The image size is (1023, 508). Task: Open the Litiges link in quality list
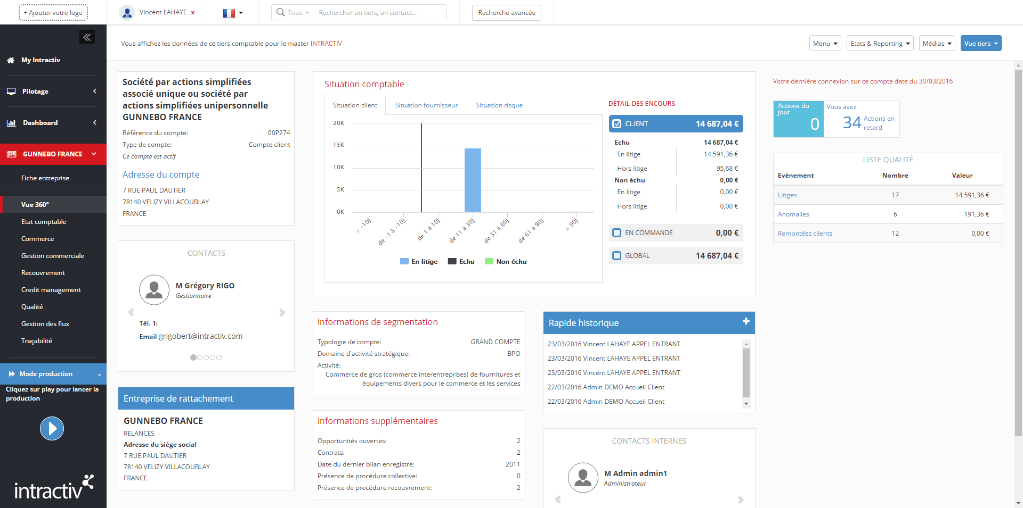[787, 195]
